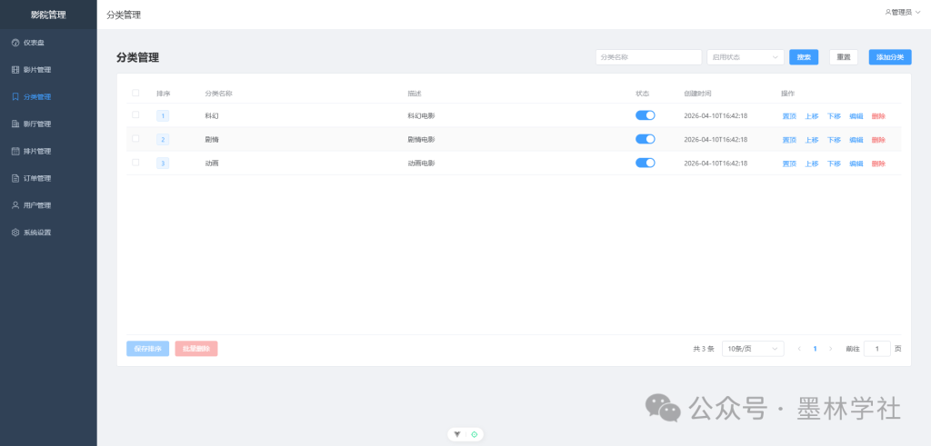
Task: Expand the 10条/页 page size dropdown
Action: (753, 349)
